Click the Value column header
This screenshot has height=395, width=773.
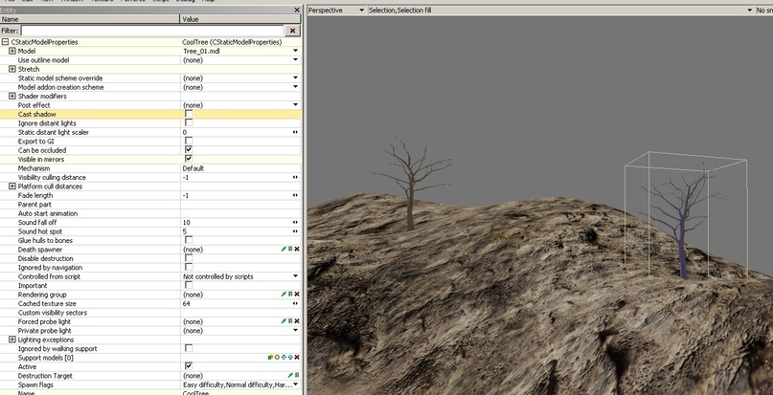pos(240,19)
